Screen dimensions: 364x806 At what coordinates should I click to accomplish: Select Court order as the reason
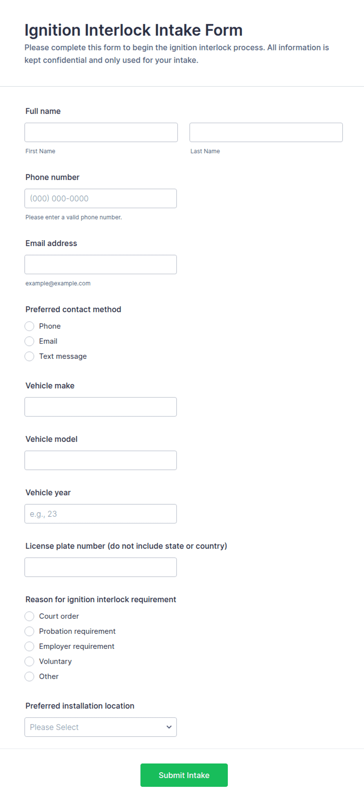[29, 616]
